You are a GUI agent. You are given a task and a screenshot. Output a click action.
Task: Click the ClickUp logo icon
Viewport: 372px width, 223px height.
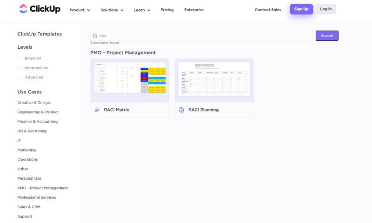pos(23,9)
